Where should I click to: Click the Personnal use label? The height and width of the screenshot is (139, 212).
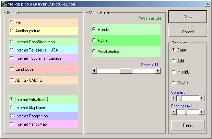(150, 18)
